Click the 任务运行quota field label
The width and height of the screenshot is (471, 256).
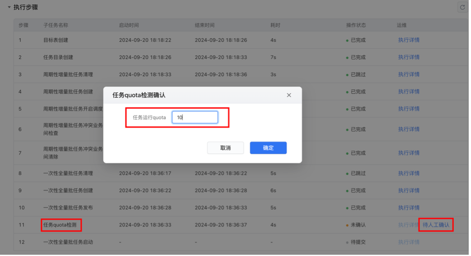pos(150,118)
